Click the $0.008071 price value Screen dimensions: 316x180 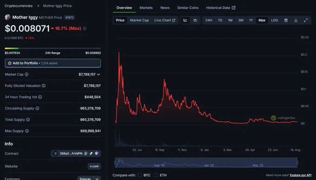coord(27,28)
